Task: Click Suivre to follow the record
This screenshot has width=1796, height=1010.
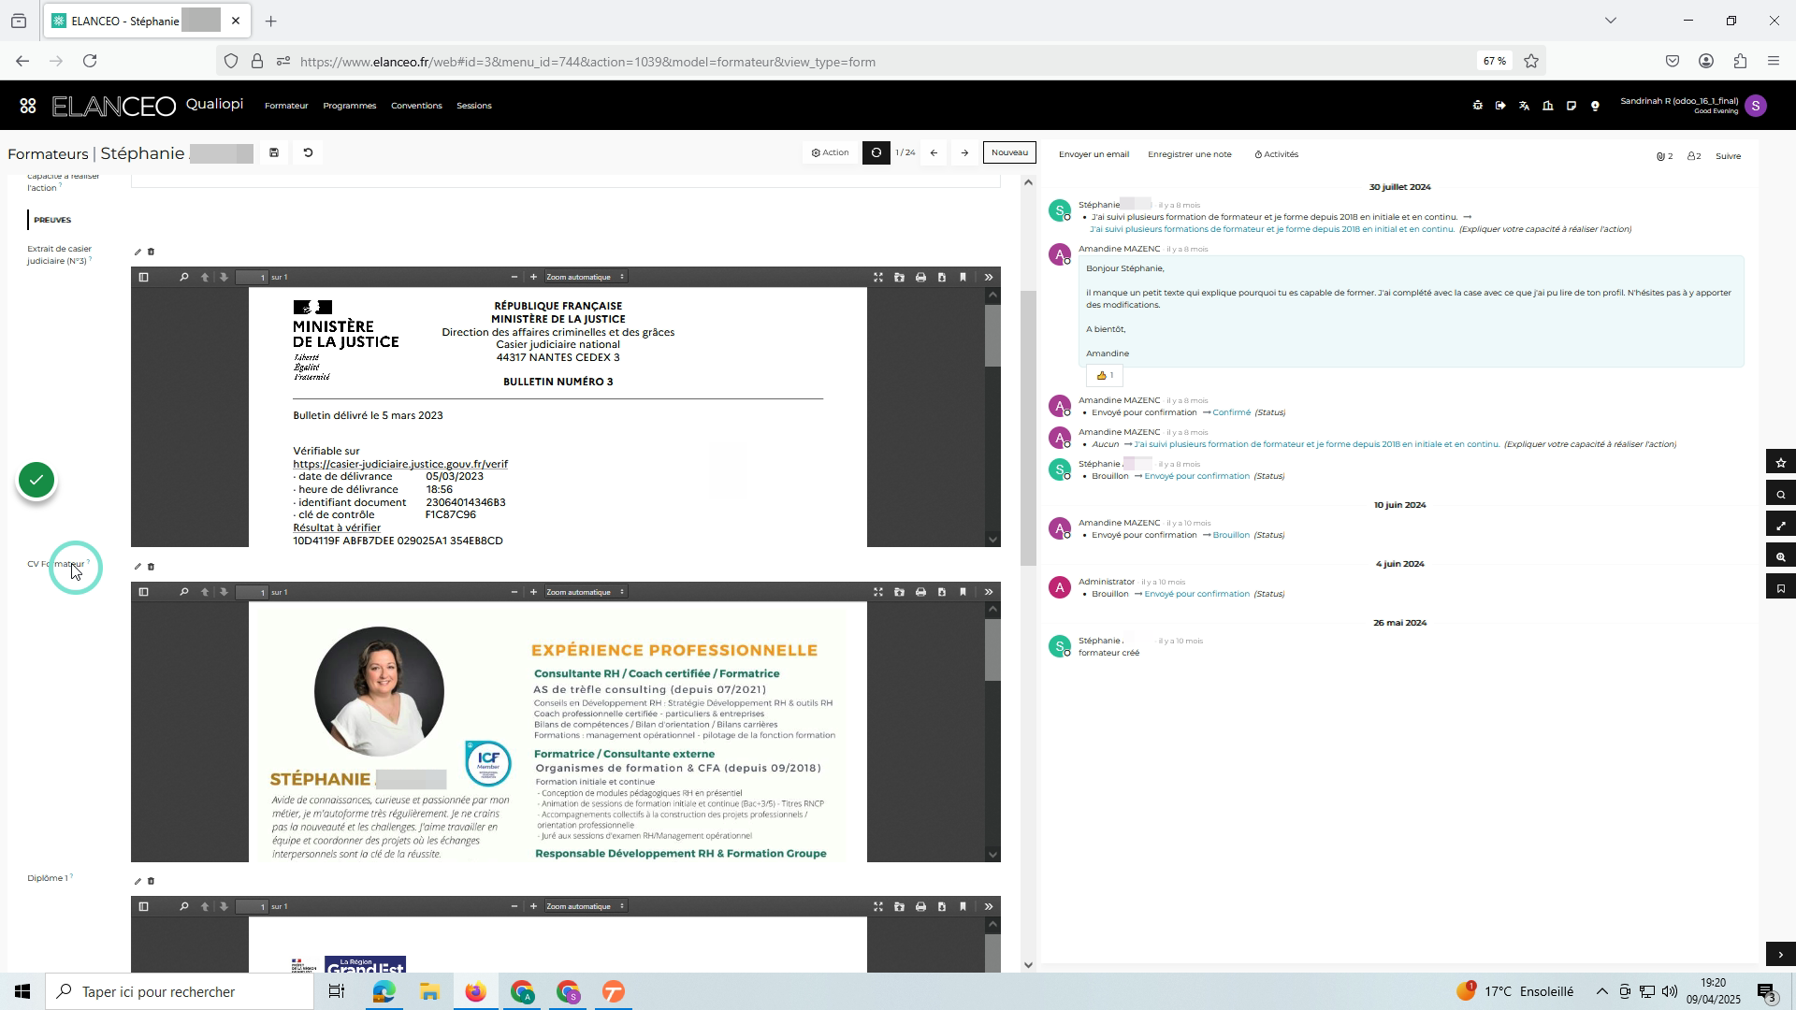Action: coord(1728,156)
